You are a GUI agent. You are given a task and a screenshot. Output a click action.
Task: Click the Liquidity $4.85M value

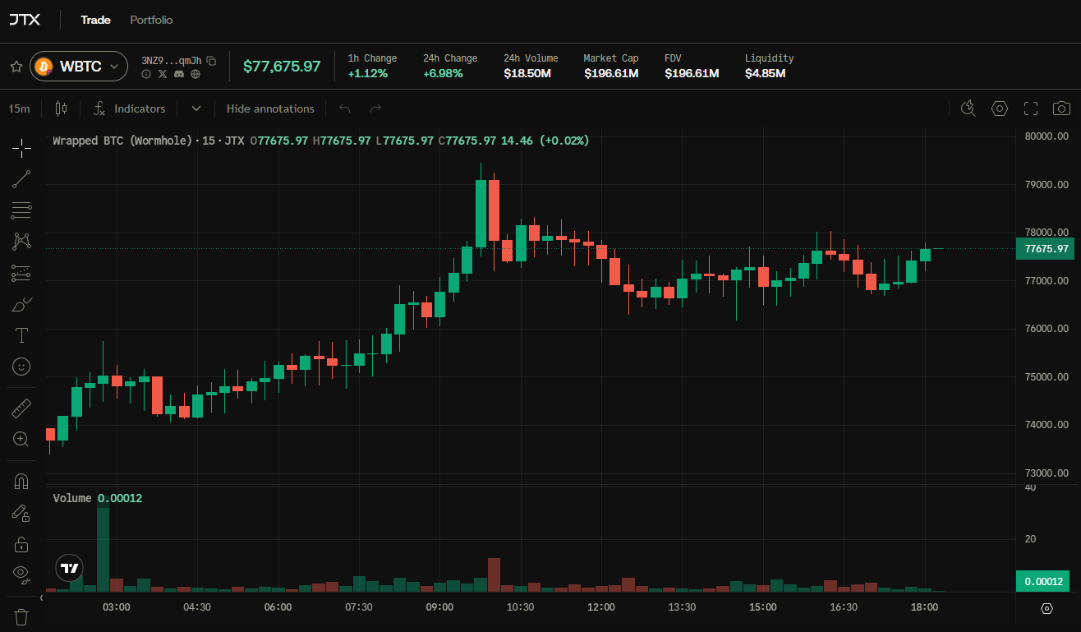point(766,73)
